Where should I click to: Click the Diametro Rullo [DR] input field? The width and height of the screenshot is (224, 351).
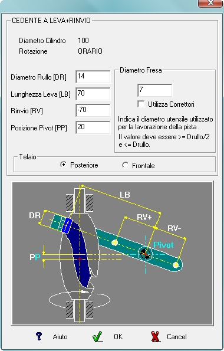coord(93,77)
